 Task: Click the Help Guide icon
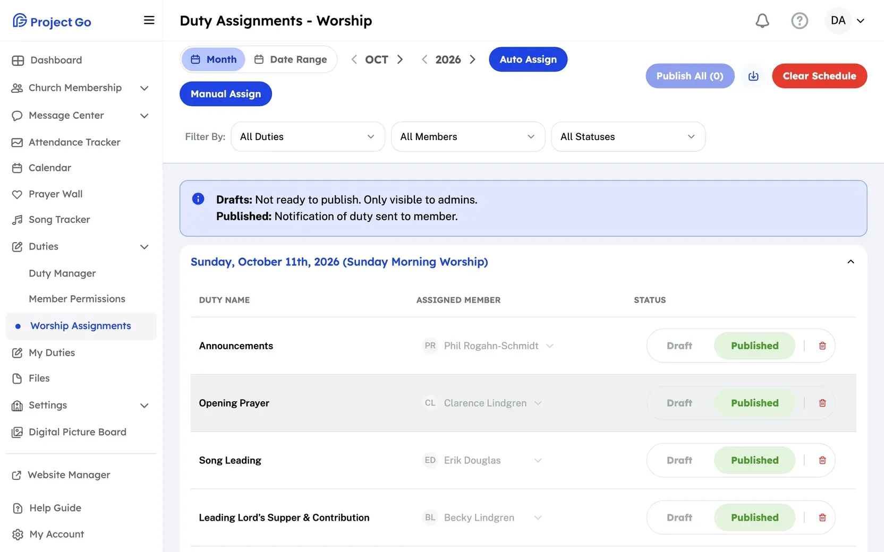(x=18, y=508)
